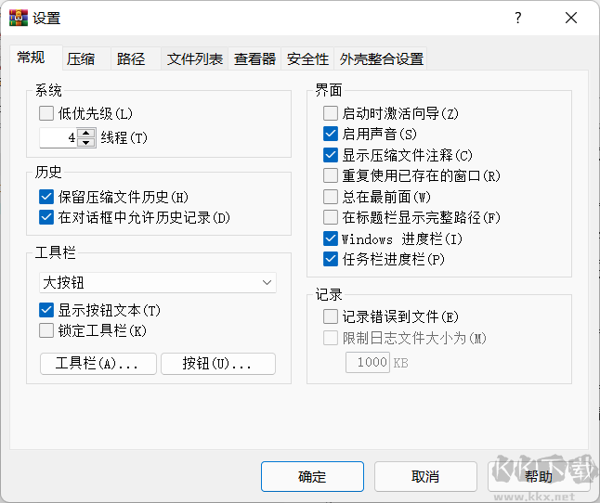Click the thread count input field
Screen dimensions: 600x503
(x=59, y=138)
